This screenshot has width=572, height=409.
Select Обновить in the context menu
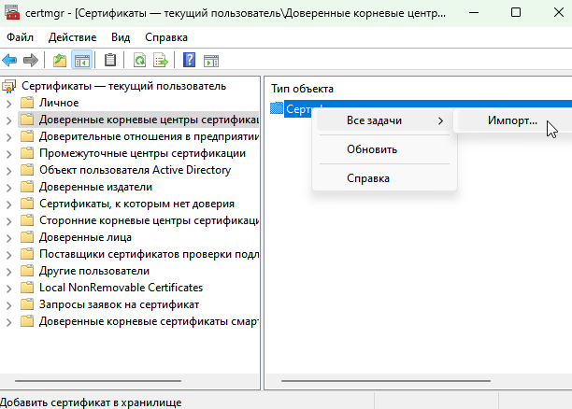(x=372, y=148)
